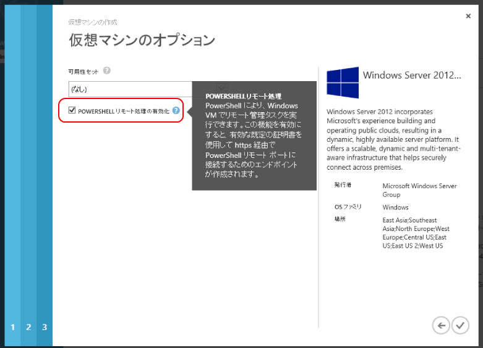The image size is (483, 348).
Task: Select wizard step 3
Action: (x=45, y=327)
